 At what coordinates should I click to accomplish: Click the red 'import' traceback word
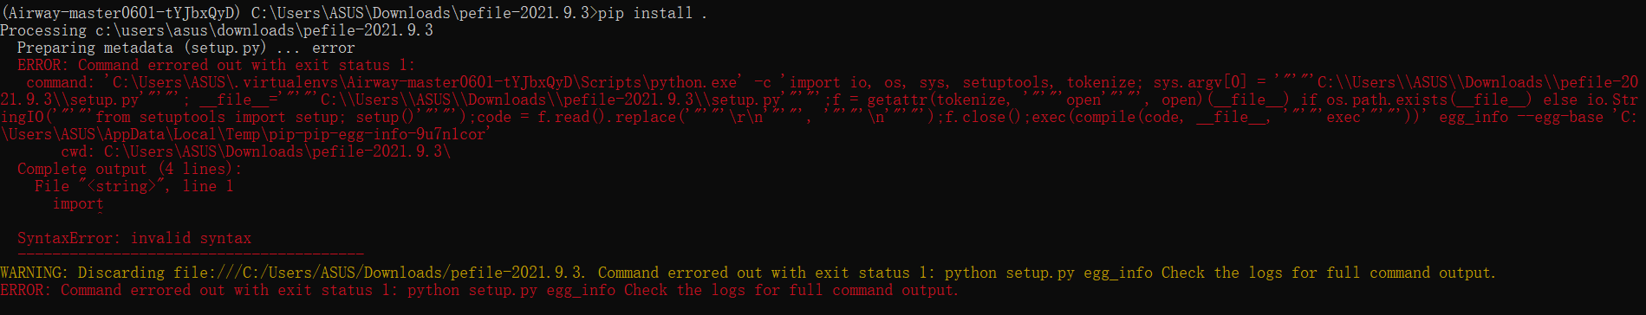point(78,203)
